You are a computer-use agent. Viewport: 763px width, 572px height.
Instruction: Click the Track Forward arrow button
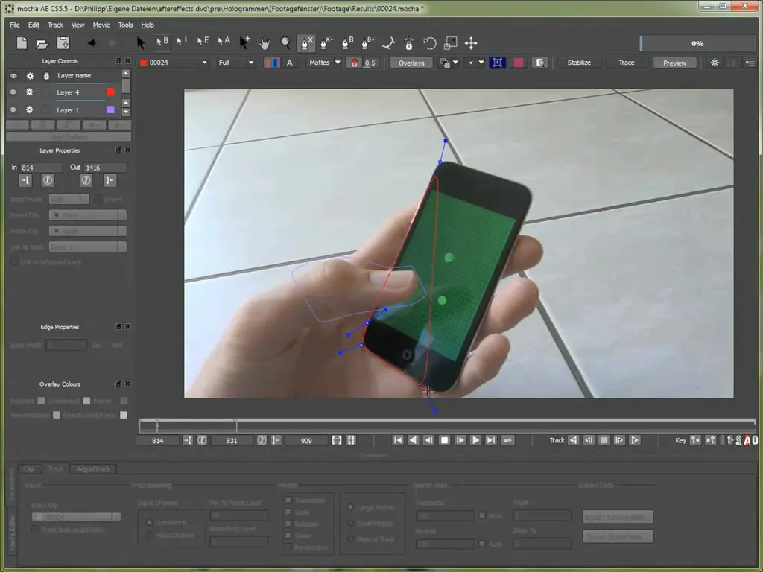point(634,440)
